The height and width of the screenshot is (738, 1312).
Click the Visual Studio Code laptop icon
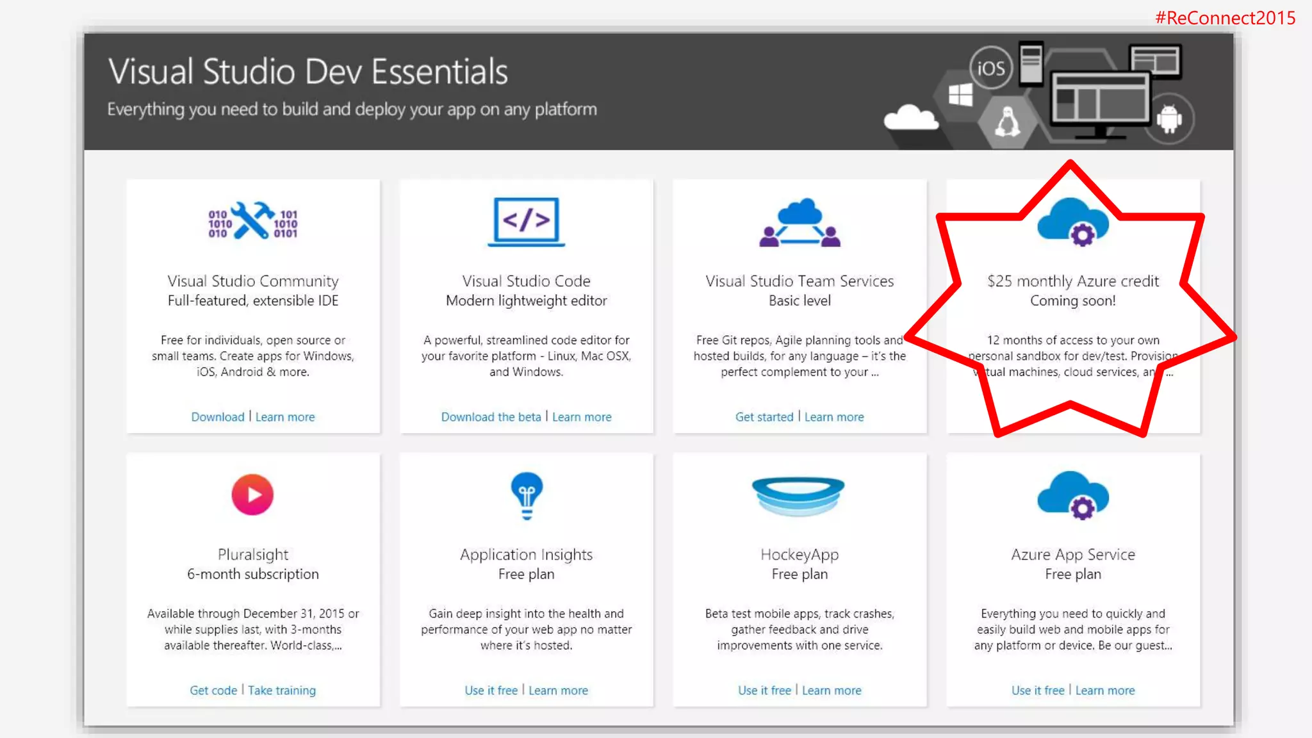[526, 222]
